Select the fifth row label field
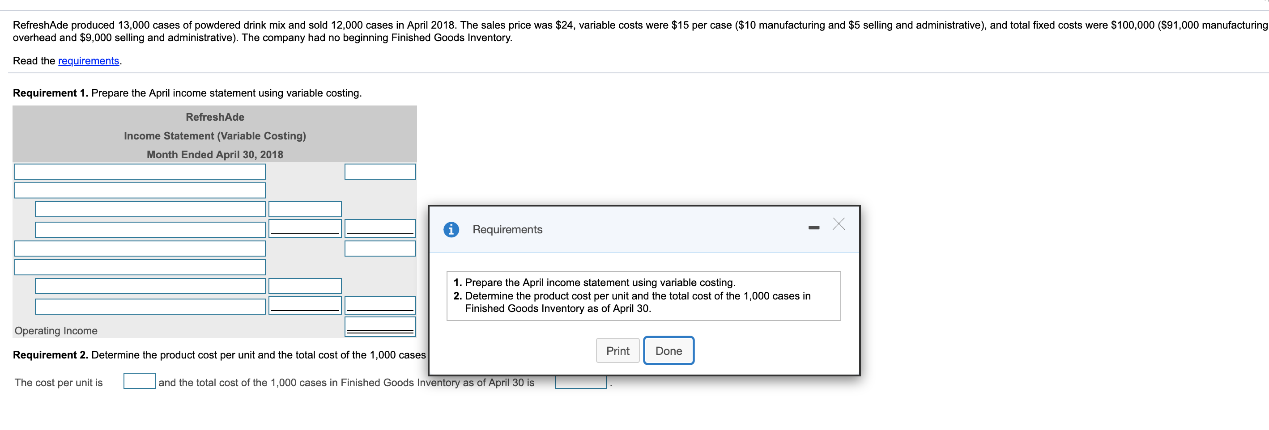The height and width of the screenshot is (430, 1269). (140, 249)
